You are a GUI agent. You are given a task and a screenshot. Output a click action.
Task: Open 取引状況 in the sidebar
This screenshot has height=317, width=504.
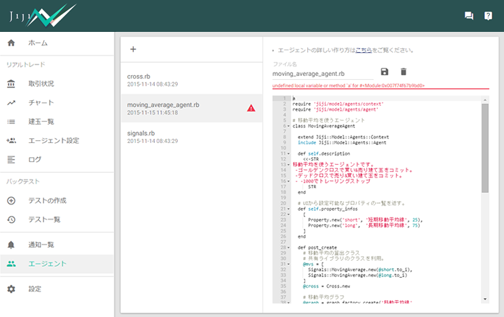(57, 84)
